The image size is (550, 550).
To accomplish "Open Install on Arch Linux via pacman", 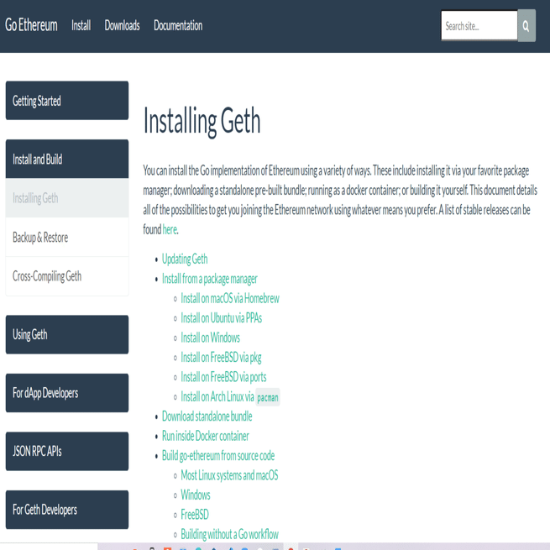I will (x=230, y=397).
